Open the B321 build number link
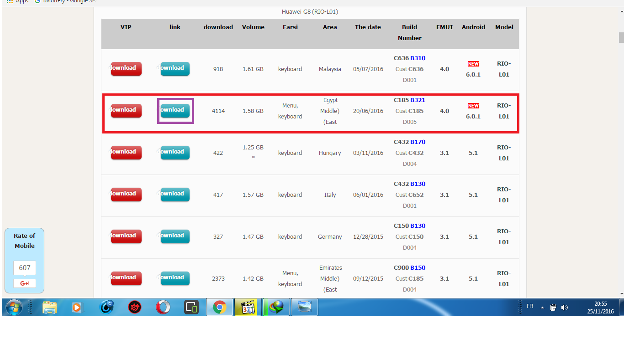 pyautogui.click(x=418, y=100)
